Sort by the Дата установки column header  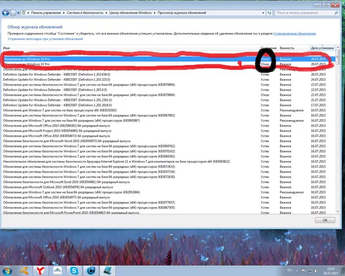[322, 48]
